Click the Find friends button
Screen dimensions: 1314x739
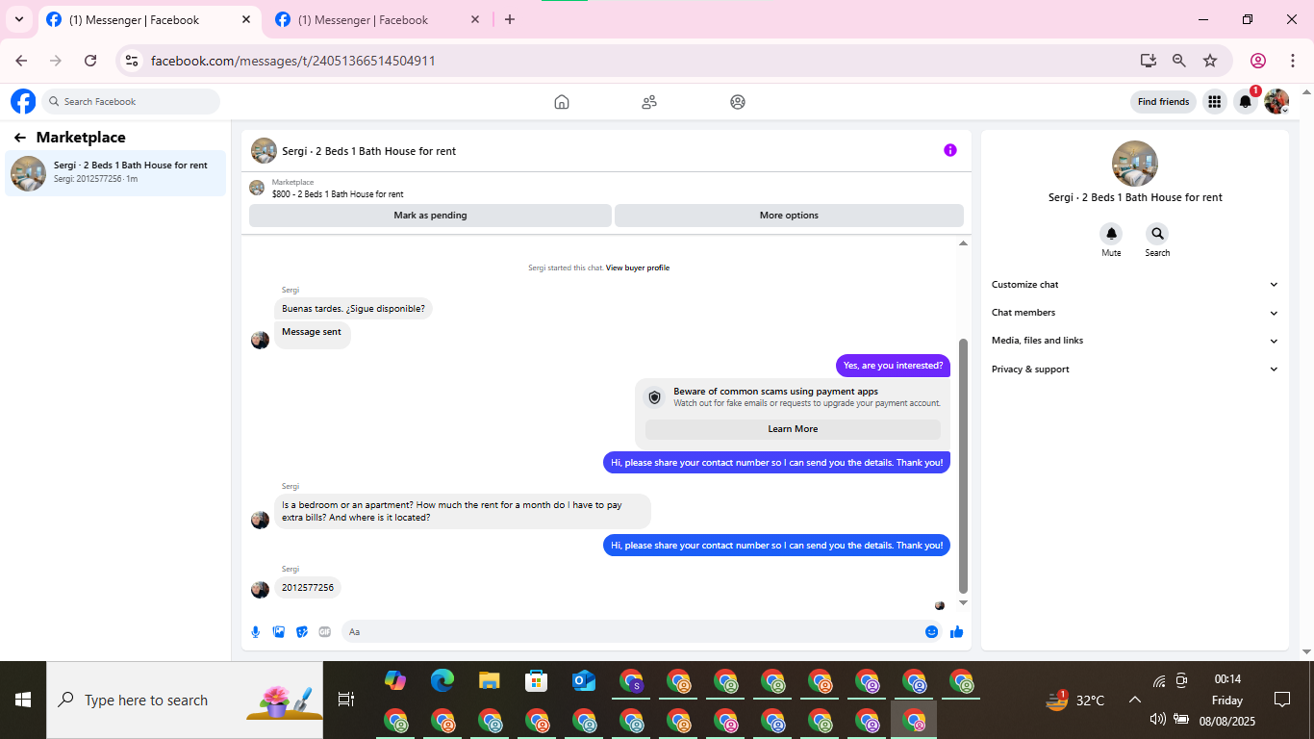pos(1163,102)
